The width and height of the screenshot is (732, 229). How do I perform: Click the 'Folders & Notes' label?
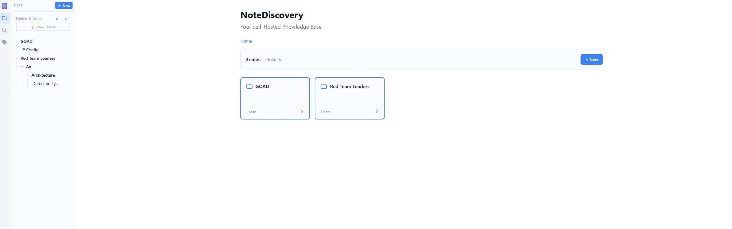[x=29, y=19]
